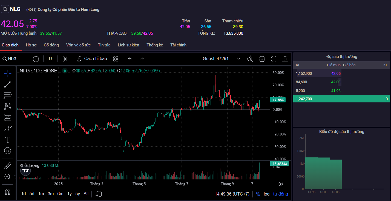Switch to the Tin tức tab
The height and width of the screenshot is (201, 391).
pyautogui.click(x=104, y=45)
